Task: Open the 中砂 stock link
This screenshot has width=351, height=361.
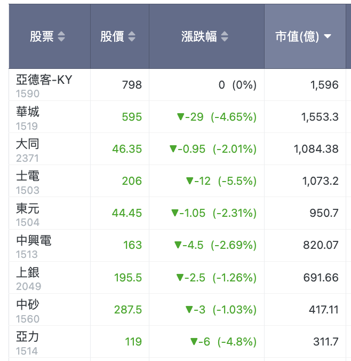Action: [x=28, y=304]
